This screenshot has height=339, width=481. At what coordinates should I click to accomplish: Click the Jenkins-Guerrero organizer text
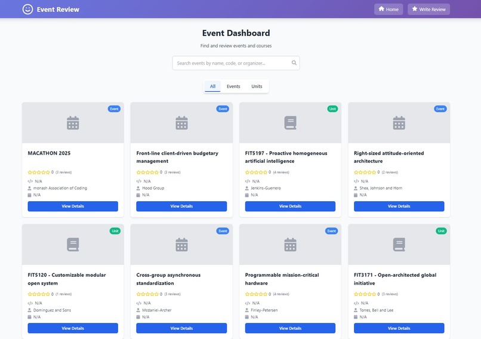[266, 188]
